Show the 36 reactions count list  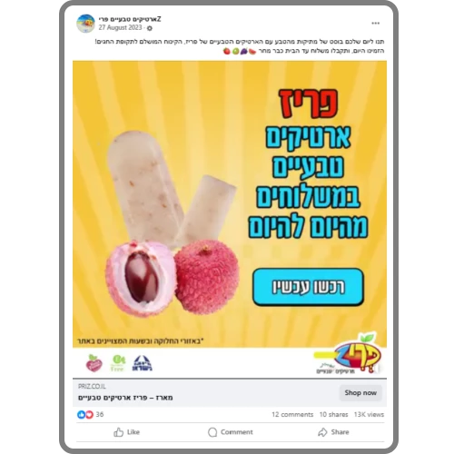tap(100, 414)
